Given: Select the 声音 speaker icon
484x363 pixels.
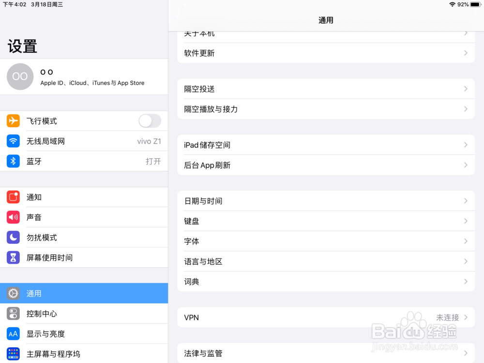Looking at the screenshot, I should click(13, 217).
